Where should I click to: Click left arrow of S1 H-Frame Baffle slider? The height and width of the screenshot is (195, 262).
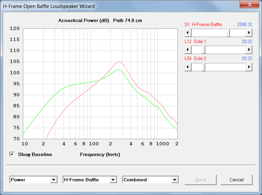[188, 33]
